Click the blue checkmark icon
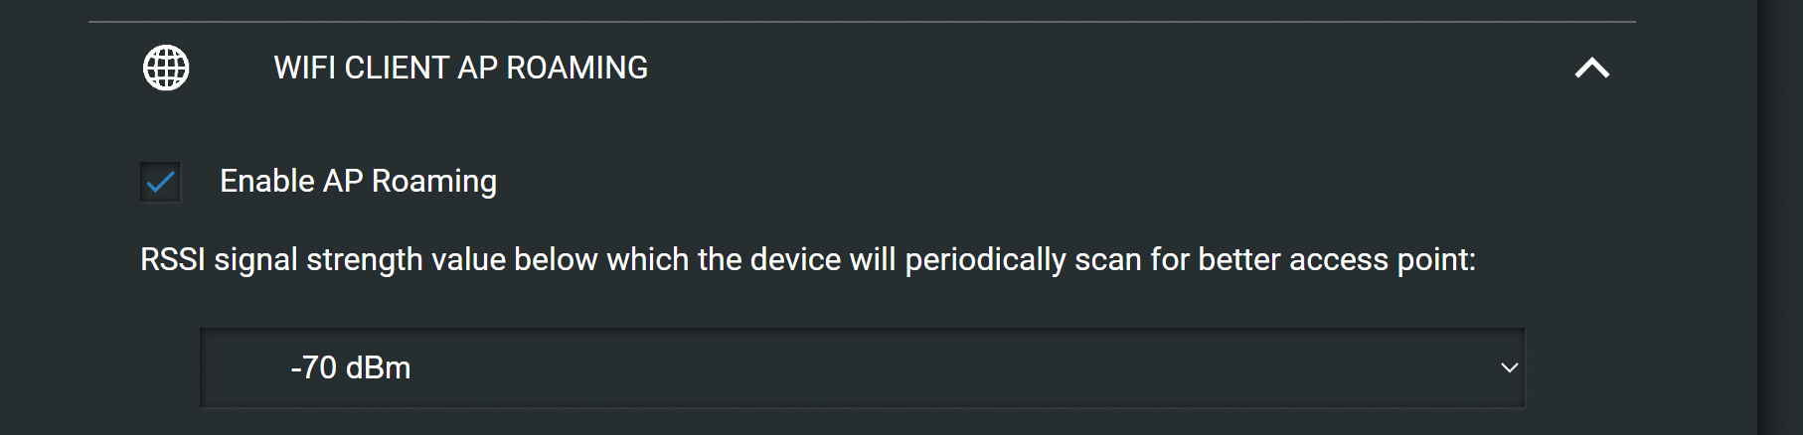This screenshot has width=1803, height=435. coord(160,182)
